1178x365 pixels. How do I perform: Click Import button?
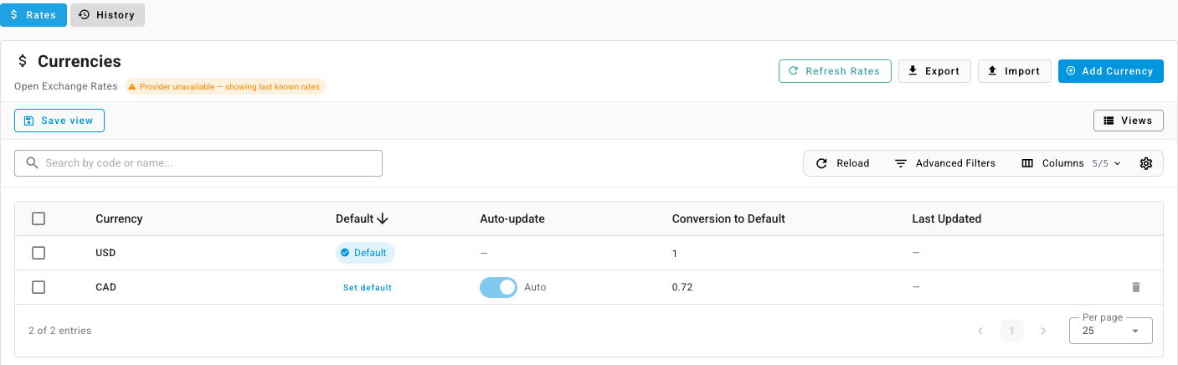(1014, 71)
